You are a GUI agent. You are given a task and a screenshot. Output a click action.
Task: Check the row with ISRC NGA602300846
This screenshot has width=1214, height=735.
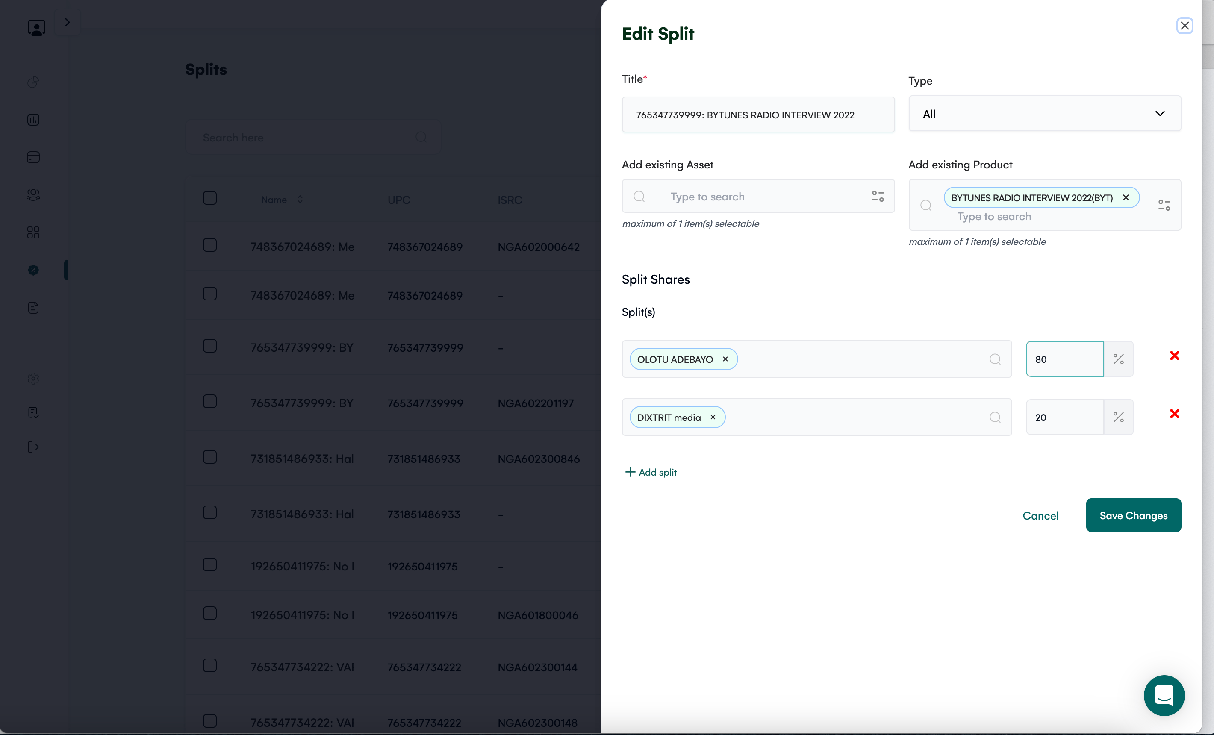click(210, 457)
